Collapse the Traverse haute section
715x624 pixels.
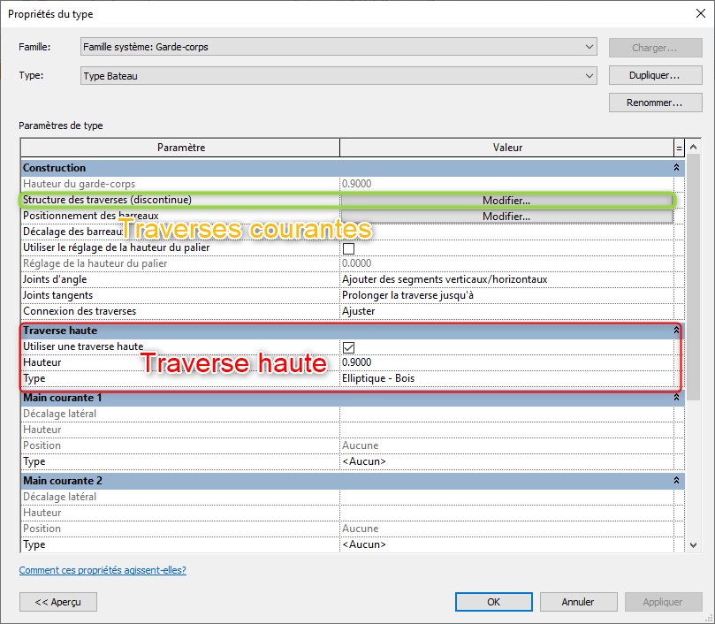pos(677,331)
